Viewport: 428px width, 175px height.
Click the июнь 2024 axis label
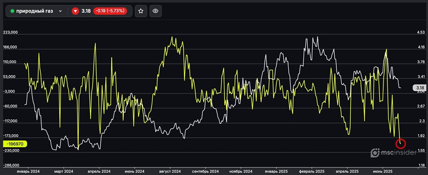pyautogui.click(x=134, y=171)
